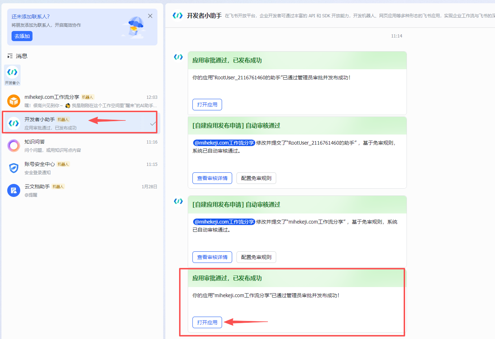Open 云文档助手 conversation avatar

tap(14, 190)
